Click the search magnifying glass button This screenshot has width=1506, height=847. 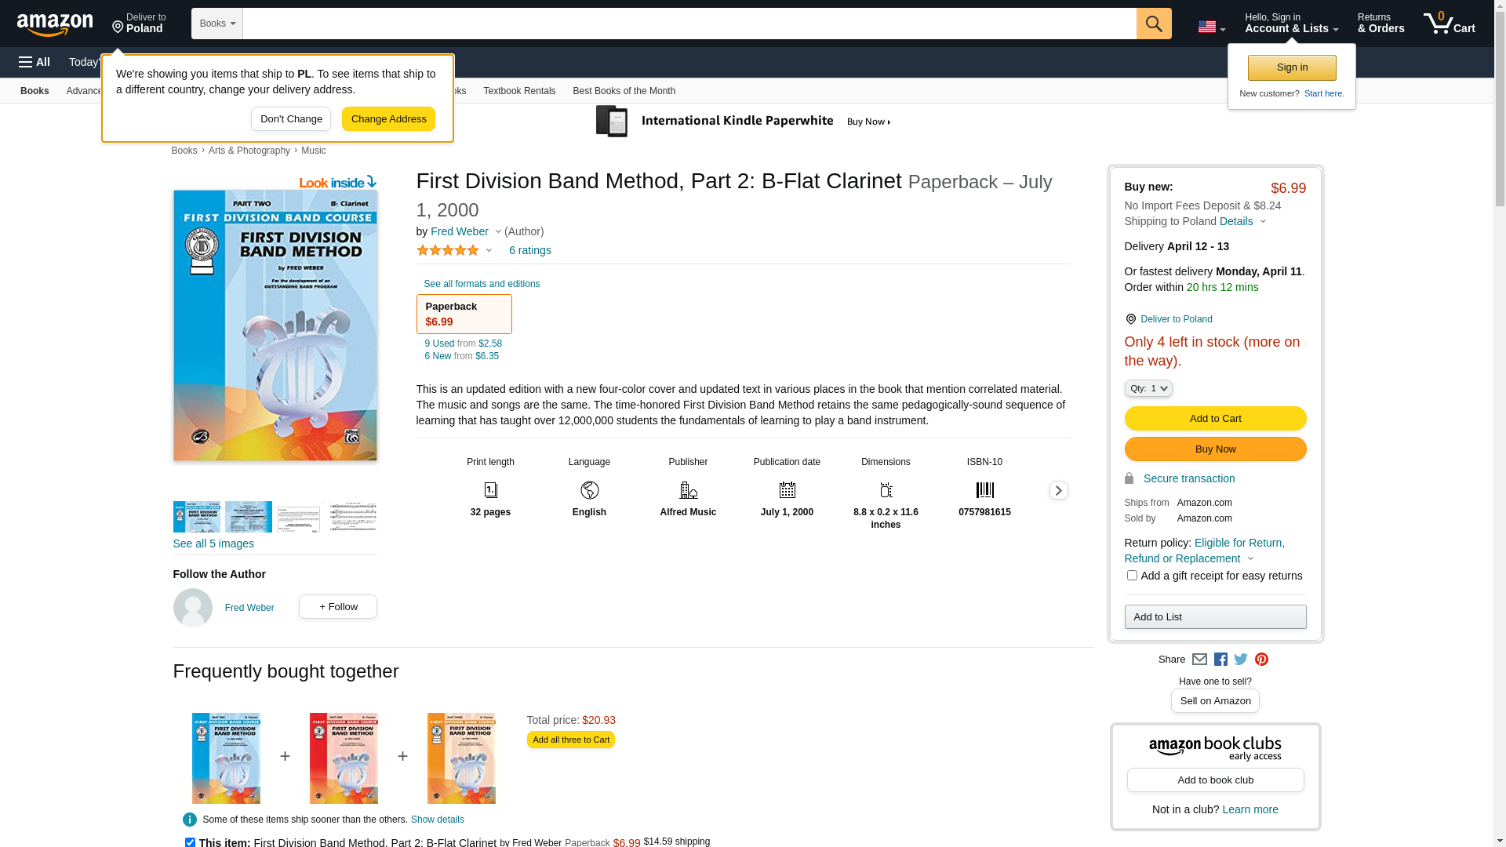click(1153, 24)
